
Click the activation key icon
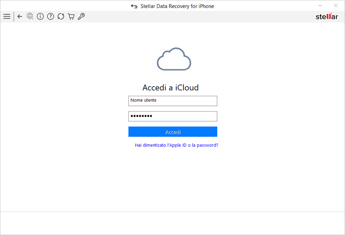pyautogui.click(x=81, y=16)
